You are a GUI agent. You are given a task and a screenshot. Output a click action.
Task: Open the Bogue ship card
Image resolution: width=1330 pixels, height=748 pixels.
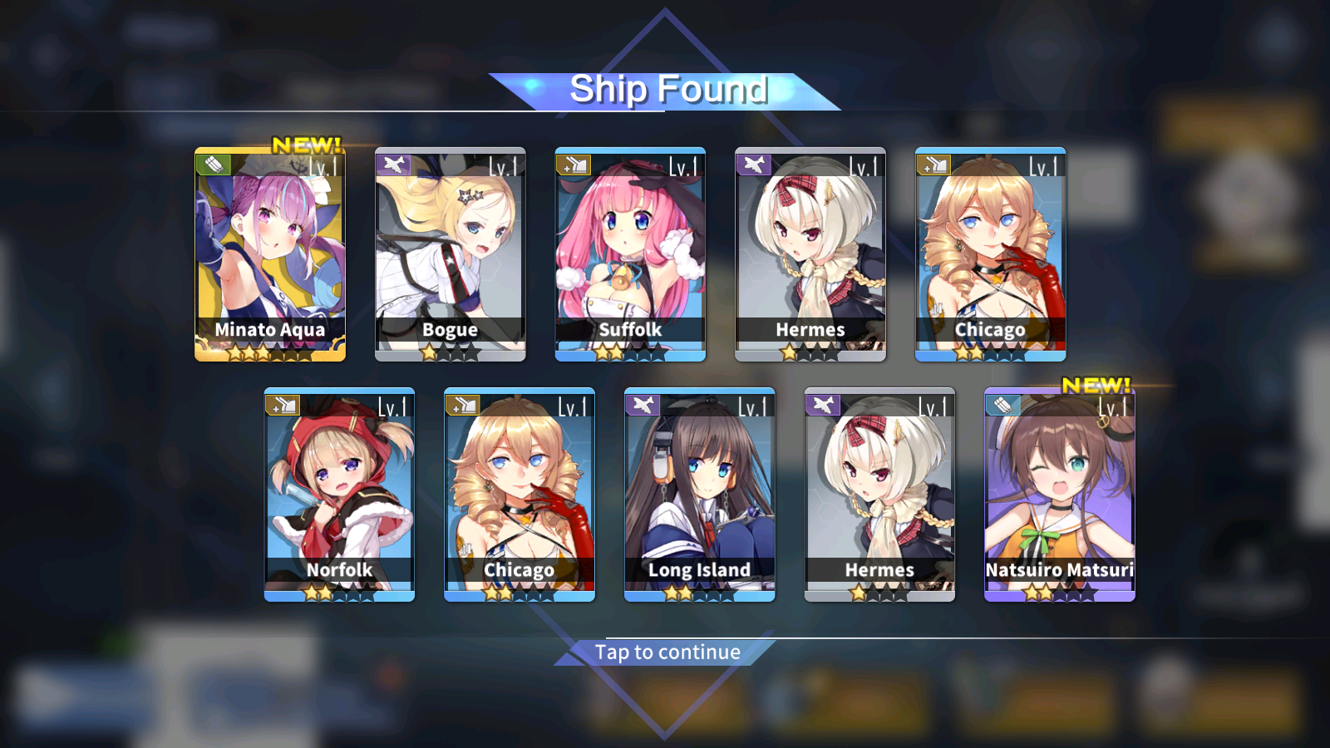pos(451,254)
